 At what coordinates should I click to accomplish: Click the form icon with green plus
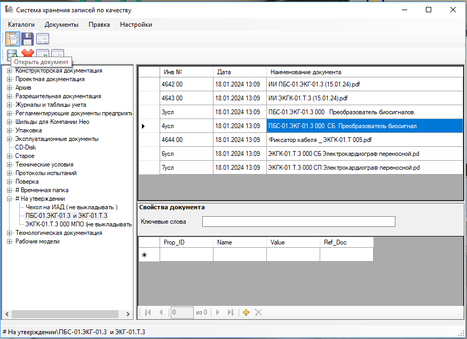(x=43, y=53)
